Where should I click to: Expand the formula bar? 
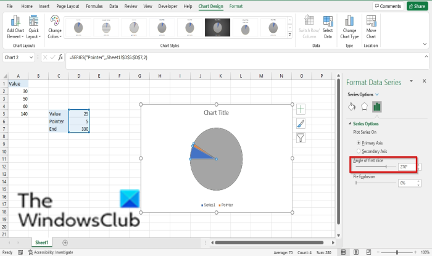pyautogui.click(x=426, y=56)
